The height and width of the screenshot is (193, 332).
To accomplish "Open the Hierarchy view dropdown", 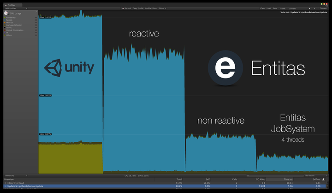I will click(16, 175).
